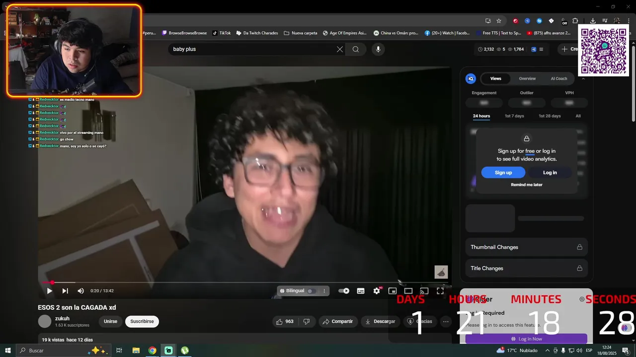Viewport: 636px width, 357px height.
Task: Open the vidIQ menu hamburger icon
Action: 541,49
